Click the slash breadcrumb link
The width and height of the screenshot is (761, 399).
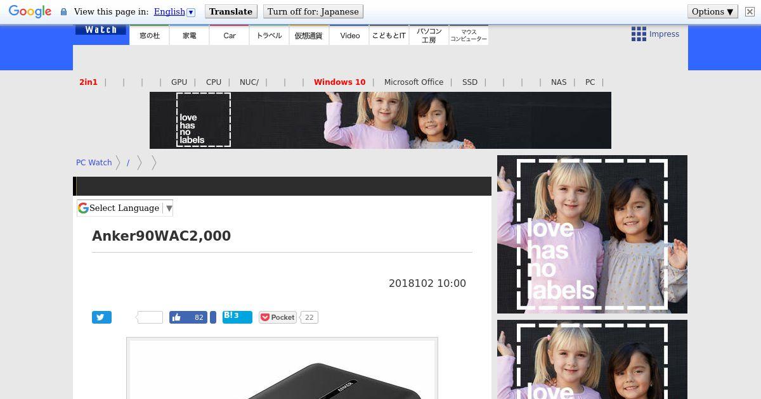[128, 163]
